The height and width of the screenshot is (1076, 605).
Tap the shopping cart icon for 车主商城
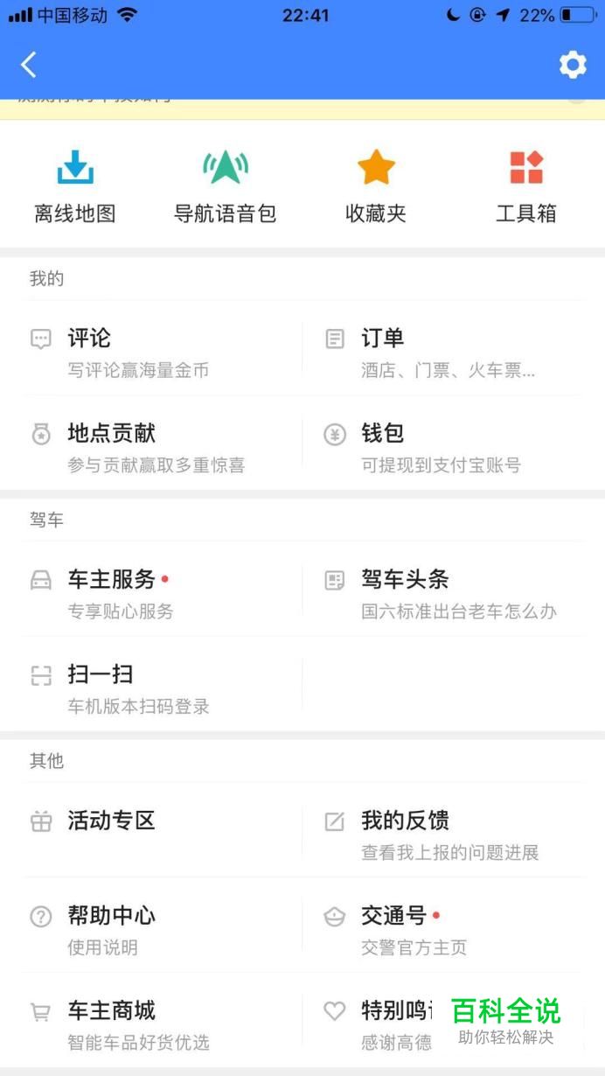pyautogui.click(x=41, y=1012)
